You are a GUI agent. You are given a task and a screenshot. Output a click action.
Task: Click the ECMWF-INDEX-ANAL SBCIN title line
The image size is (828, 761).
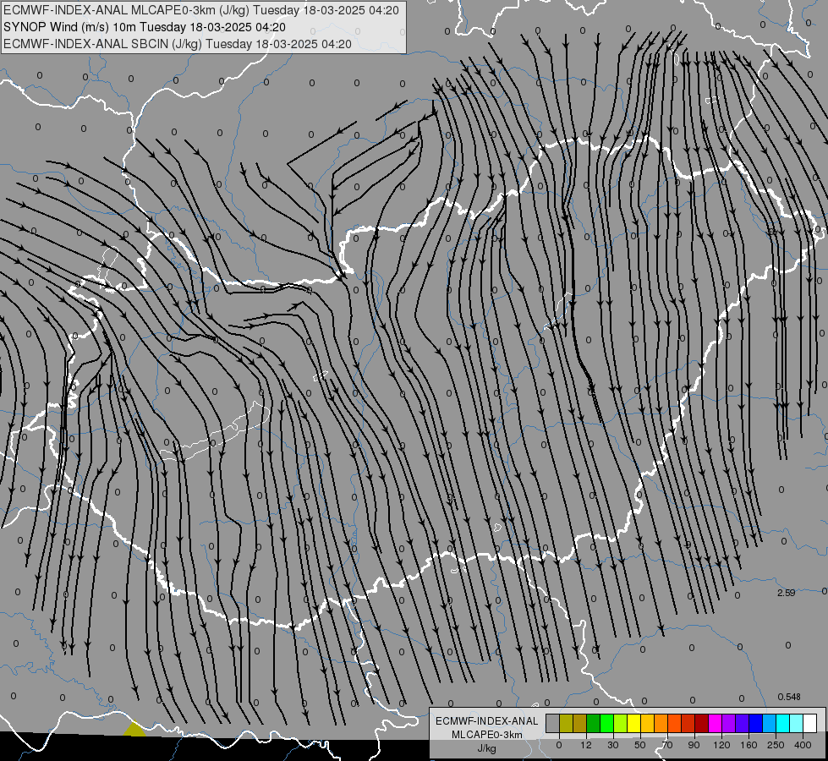[178, 44]
